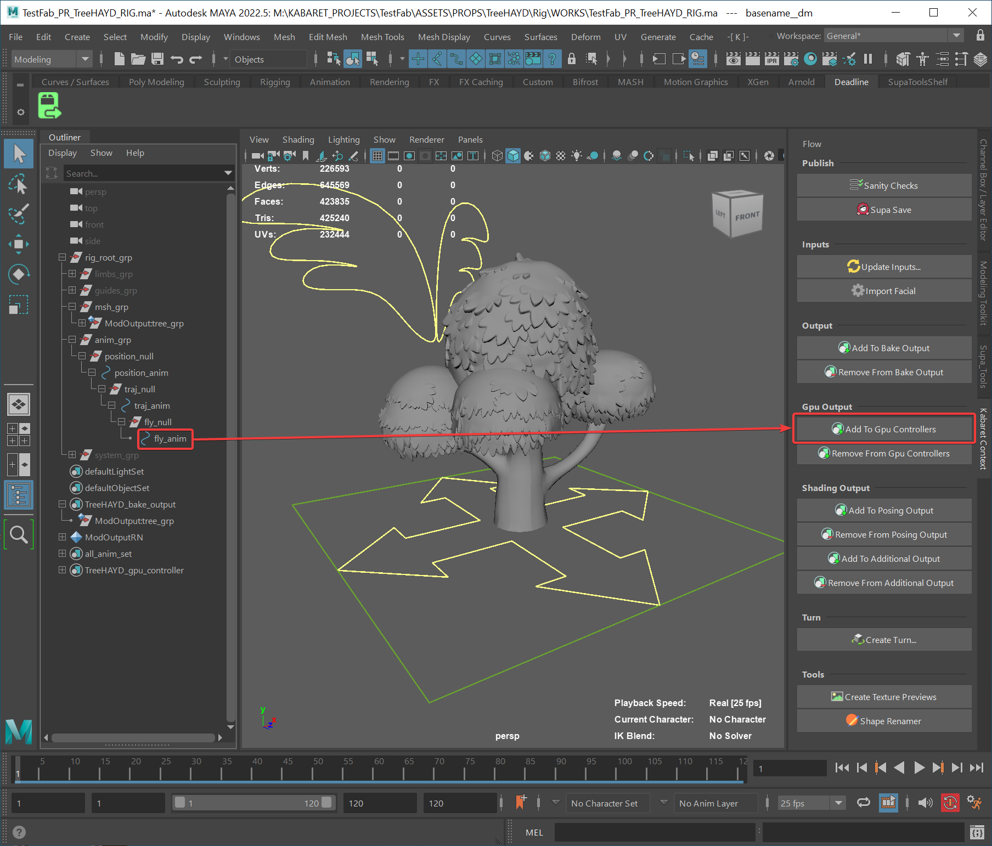This screenshot has width=992, height=846.
Task: Click the Save Scene disk icon
Action: 157,59
